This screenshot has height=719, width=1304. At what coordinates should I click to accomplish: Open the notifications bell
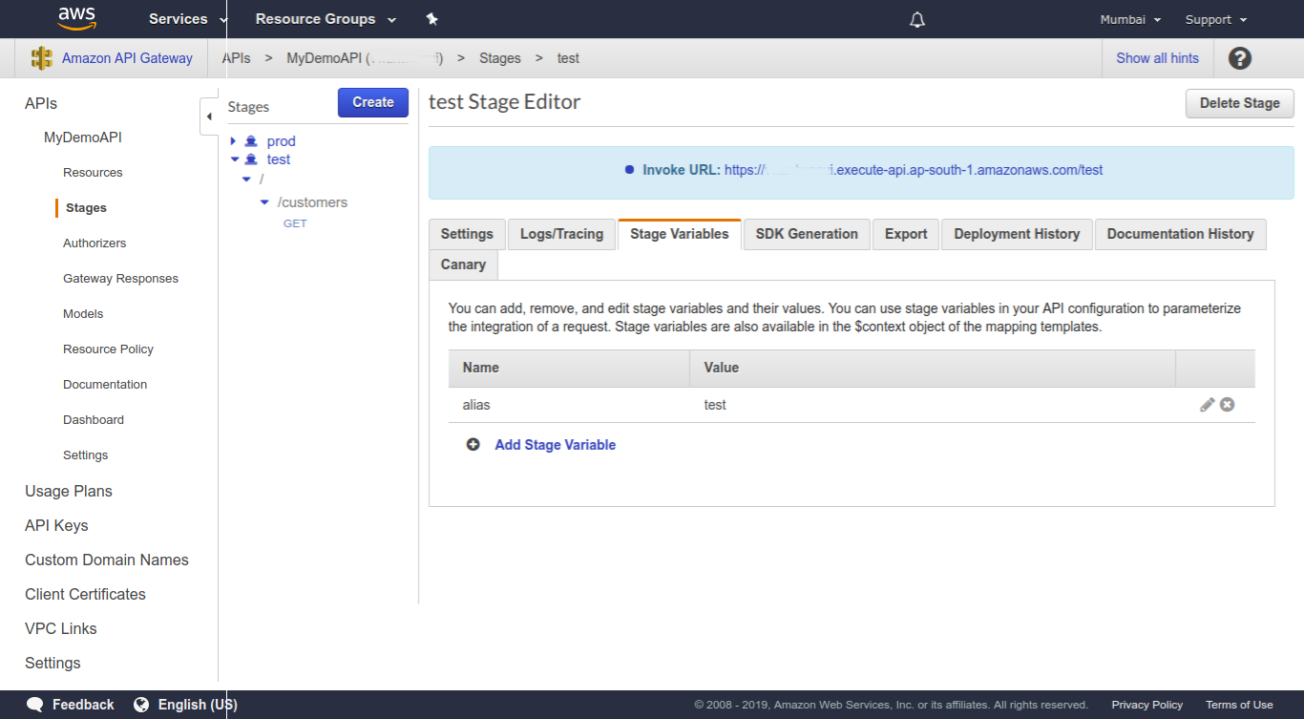917,19
